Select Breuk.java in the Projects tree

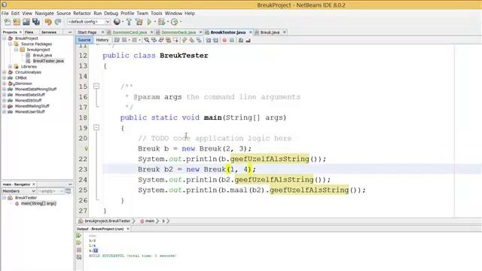click(x=42, y=55)
